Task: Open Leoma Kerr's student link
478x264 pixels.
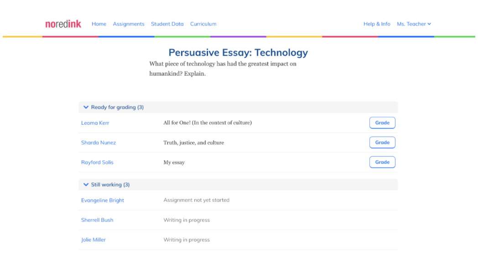Action: pyautogui.click(x=95, y=123)
